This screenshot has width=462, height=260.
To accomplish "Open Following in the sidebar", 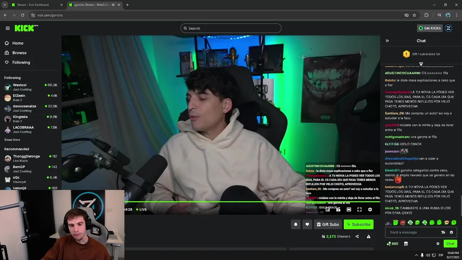I will click(17, 62).
